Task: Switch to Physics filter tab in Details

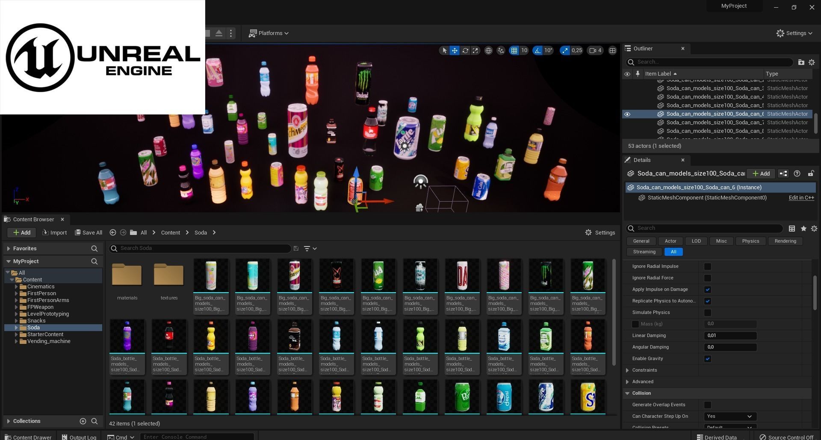Action: point(750,241)
